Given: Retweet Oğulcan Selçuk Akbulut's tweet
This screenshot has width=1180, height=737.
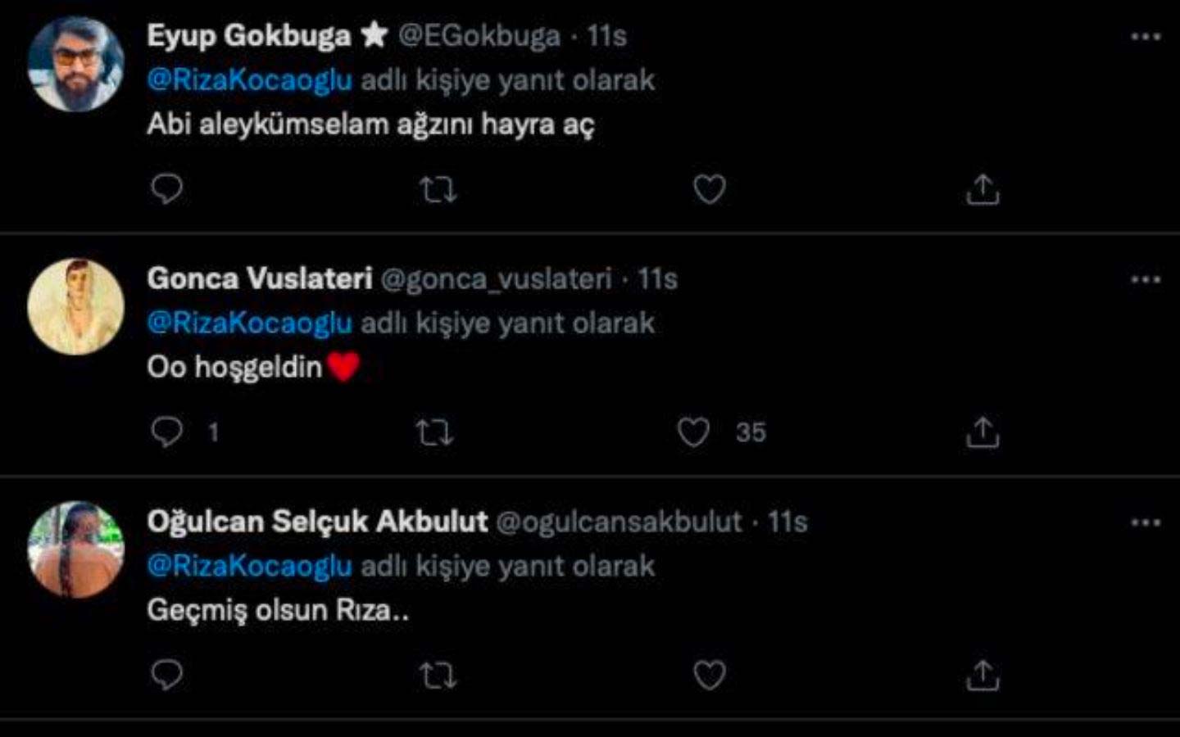Looking at the screenshot, I should coord(437,674).
